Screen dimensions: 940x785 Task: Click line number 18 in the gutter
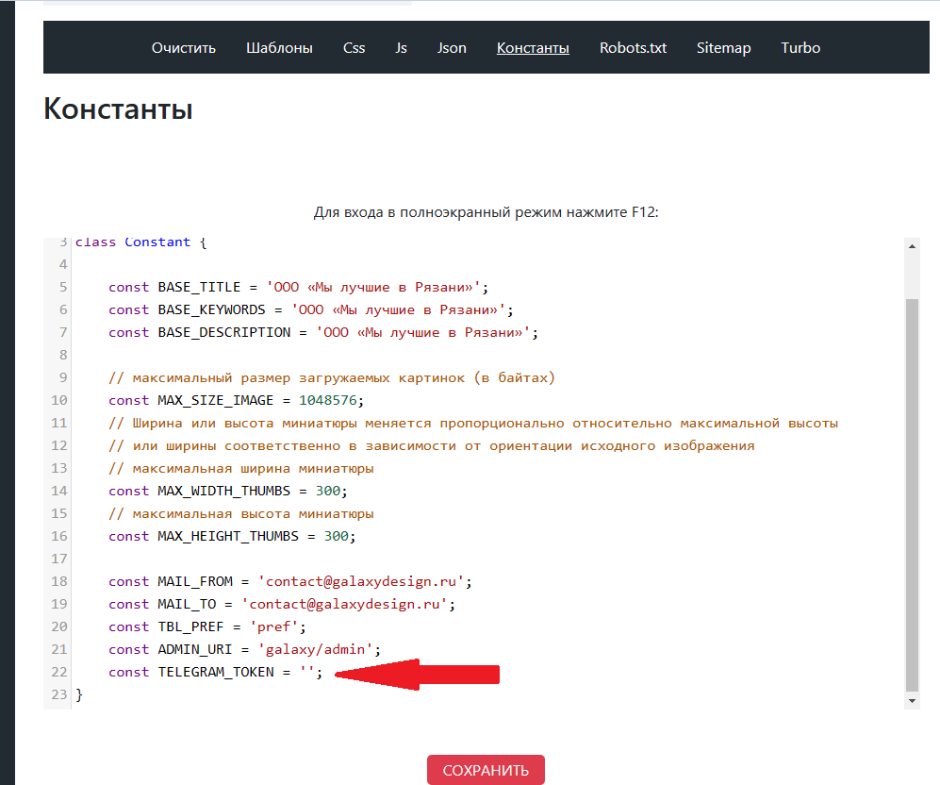pyautogui.click(x=59, y=582)
